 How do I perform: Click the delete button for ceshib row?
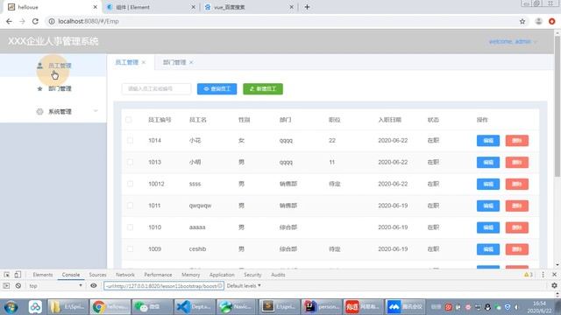[517, 249]
